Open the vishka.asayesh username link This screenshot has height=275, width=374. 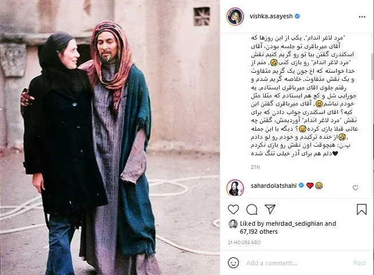pos(271,16)
